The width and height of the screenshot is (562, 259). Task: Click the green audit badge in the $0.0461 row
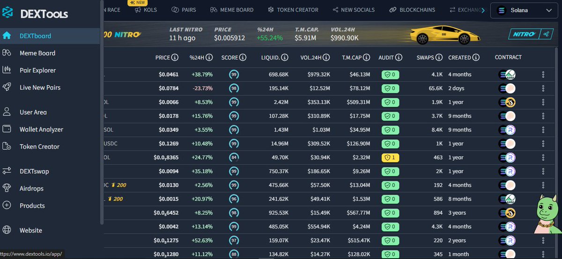click(390, 74)
